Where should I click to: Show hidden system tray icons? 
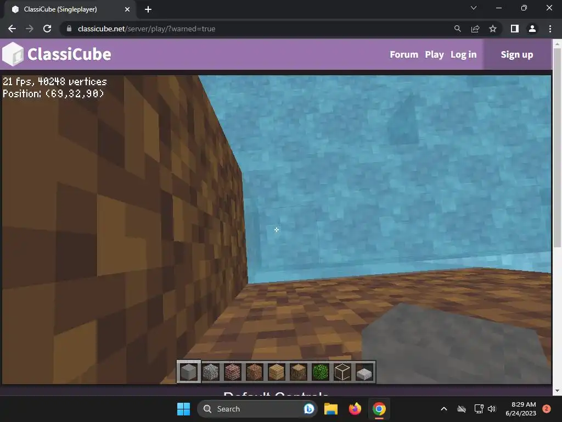pyautogui.click(x=443, y=409)
